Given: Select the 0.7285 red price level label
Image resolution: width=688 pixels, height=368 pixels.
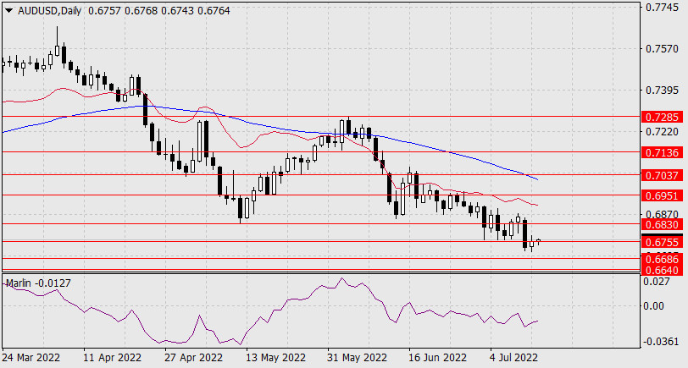Looking at the screenshot, I should (662, 117).
